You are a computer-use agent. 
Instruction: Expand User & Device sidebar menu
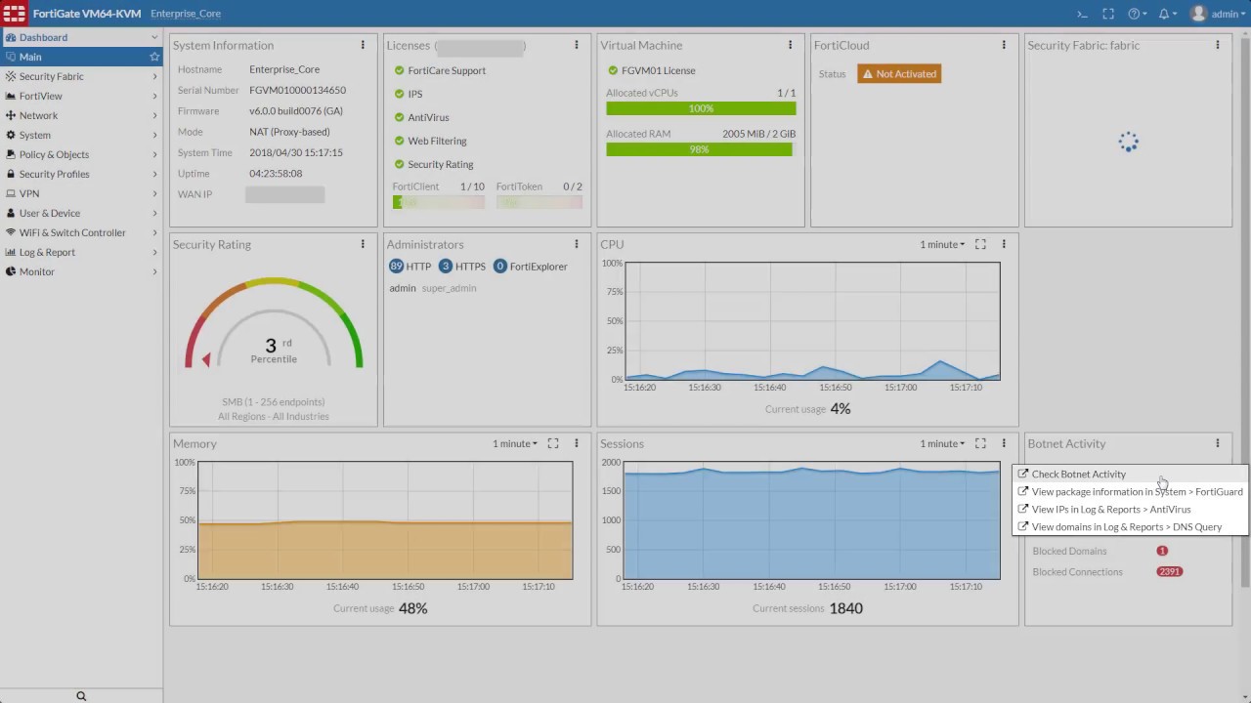81,213
